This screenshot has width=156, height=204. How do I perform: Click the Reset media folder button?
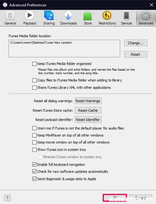pyautogui.click(x=136, y=54)
